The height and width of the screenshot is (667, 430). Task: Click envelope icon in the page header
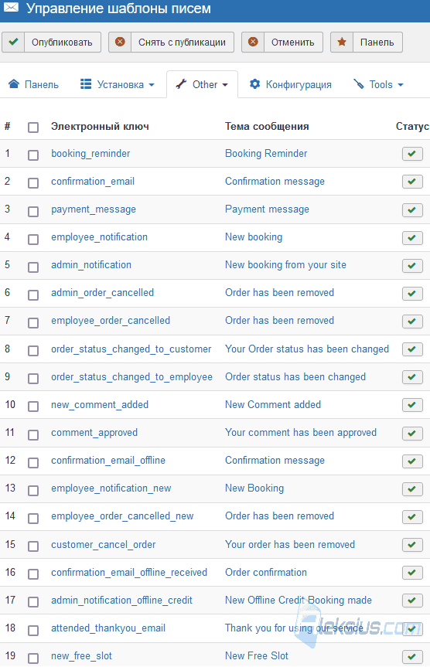pyautogui.click(x=11, y=7)
